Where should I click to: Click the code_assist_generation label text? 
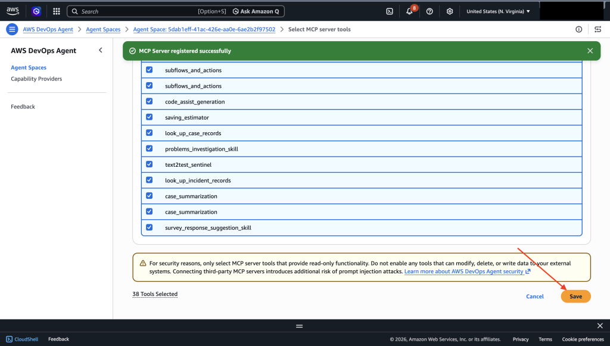pos(195,102)
